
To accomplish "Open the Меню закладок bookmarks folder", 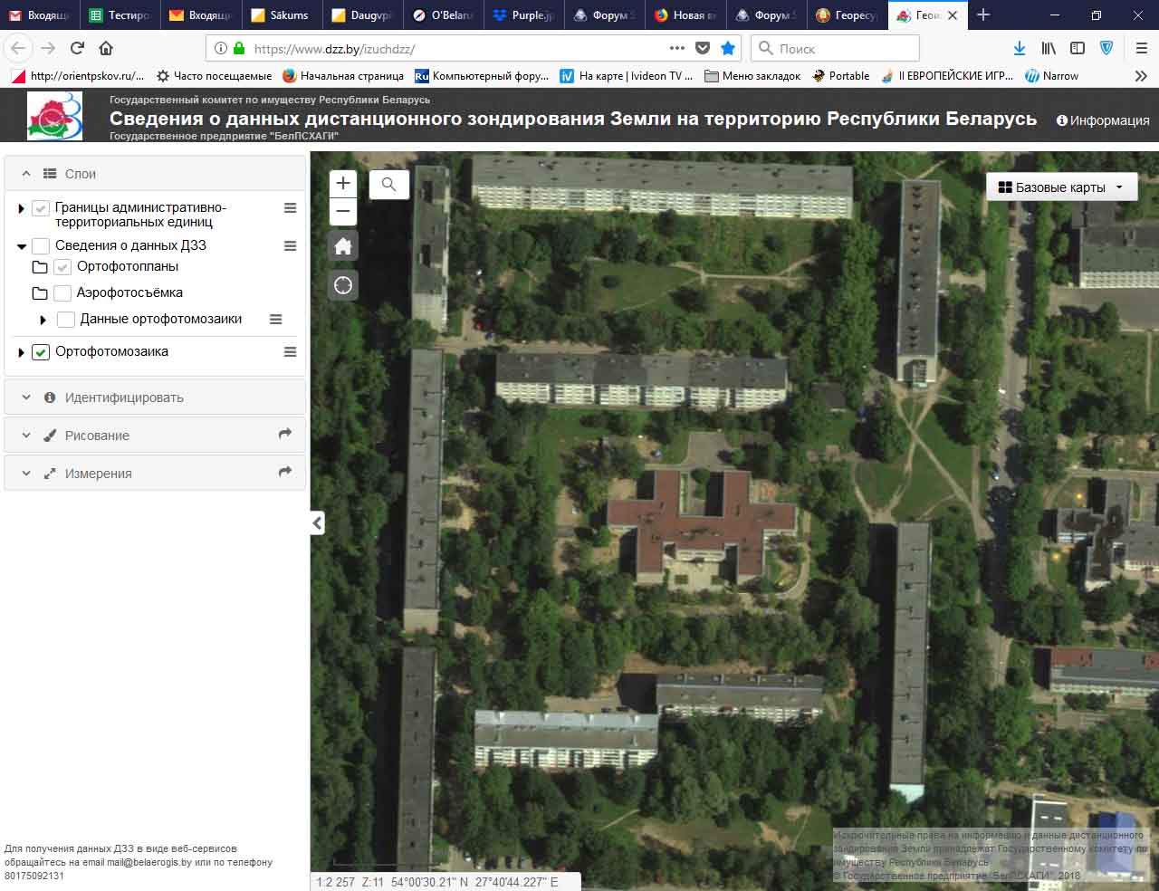I will click(752, 76).
